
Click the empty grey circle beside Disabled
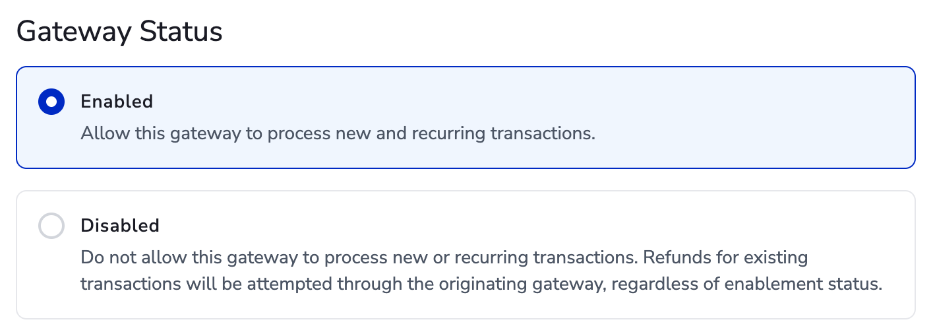[x=51, y=226]
